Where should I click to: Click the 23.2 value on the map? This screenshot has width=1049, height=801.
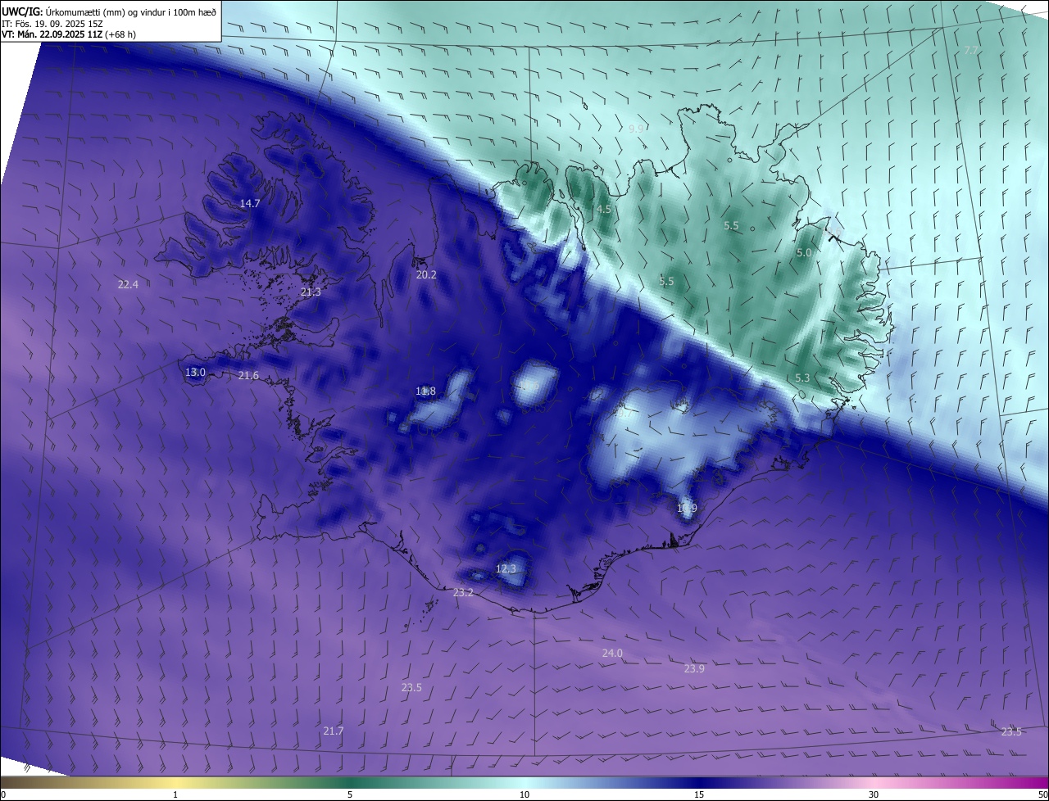tap(463, 592)
